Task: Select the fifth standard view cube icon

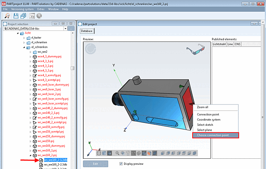Action: tap(184, 153)
